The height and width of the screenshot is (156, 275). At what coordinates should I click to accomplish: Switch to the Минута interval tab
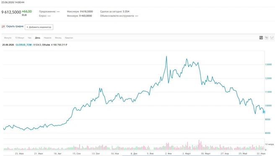coord(8,38)
